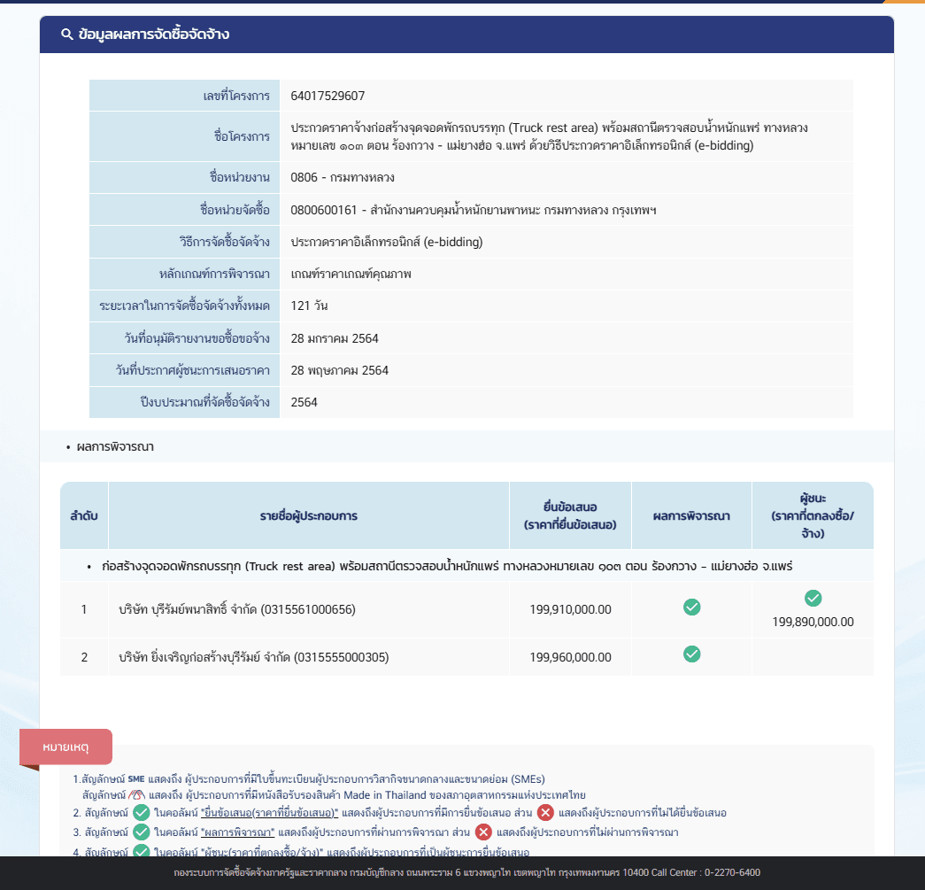Click column header ผู้ชนะ (ราคาที่ตกลงซื้อ/จ้าง)
The height and width of the screenshot is (890, 925).
point(813,515)
